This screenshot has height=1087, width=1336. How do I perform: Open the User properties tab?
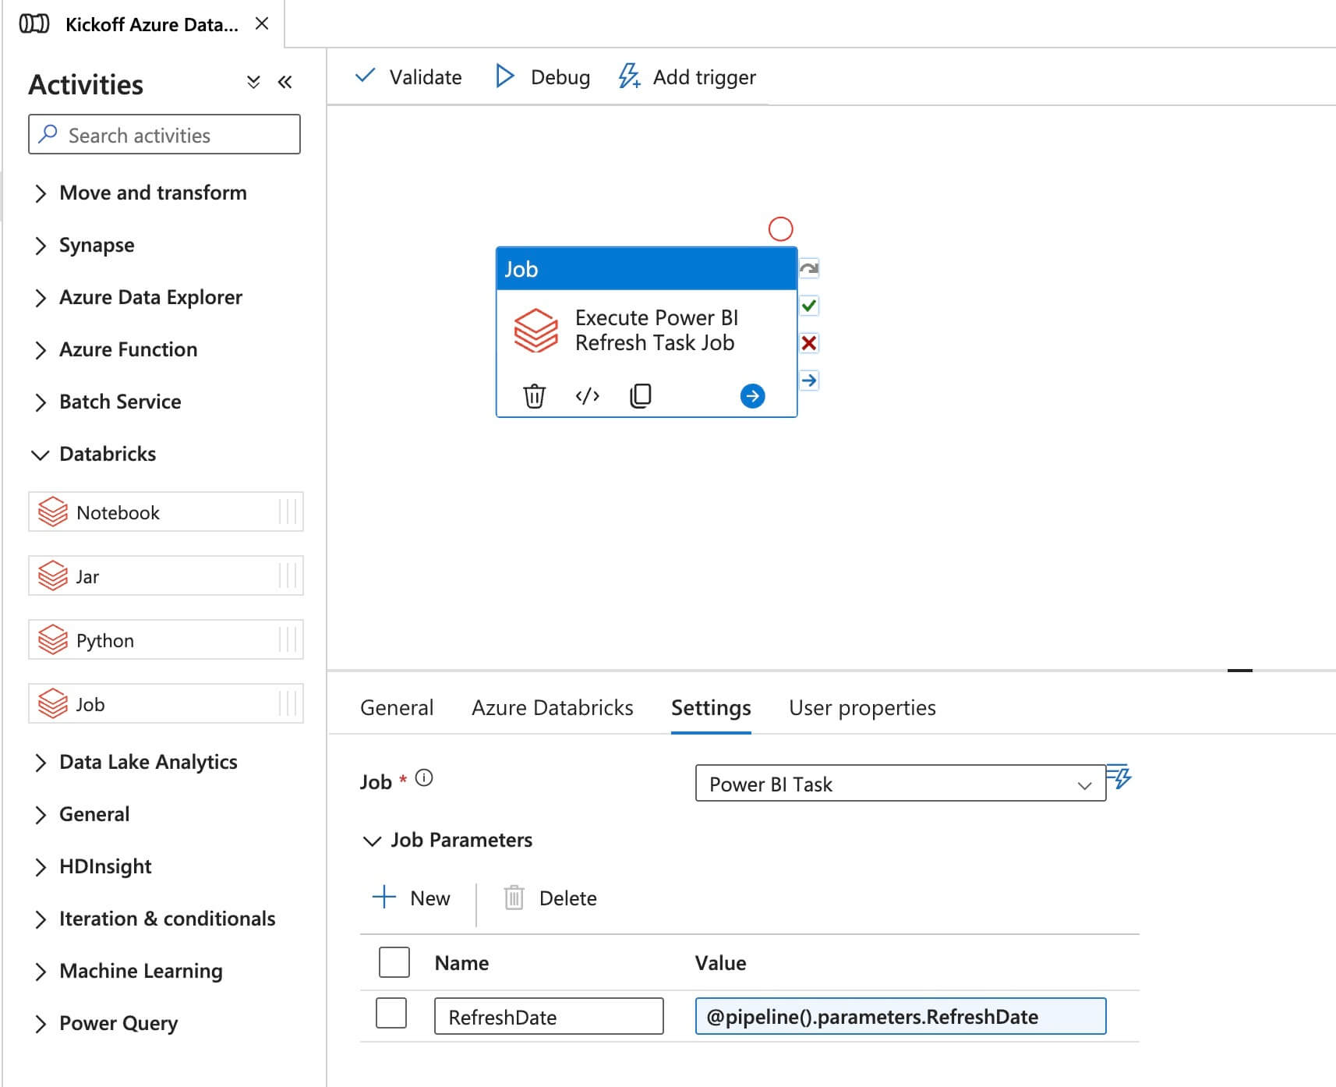coord(861,708)
